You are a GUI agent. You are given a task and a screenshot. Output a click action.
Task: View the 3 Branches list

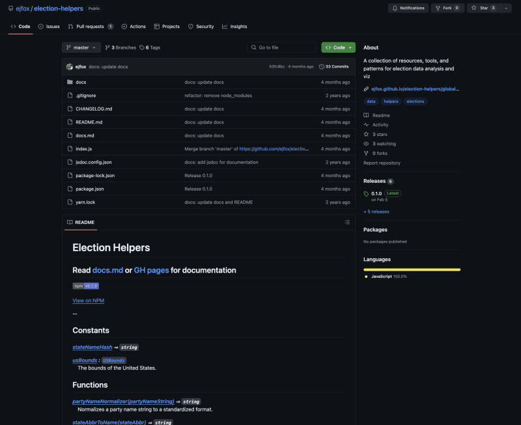(120, 48)
